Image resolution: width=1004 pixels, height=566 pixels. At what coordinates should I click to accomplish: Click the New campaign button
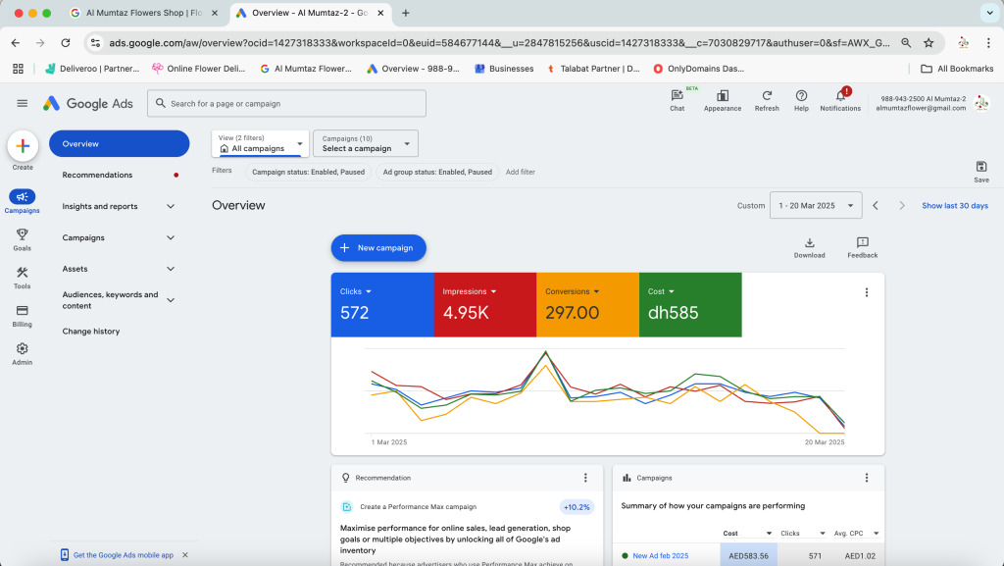(378, 248)
